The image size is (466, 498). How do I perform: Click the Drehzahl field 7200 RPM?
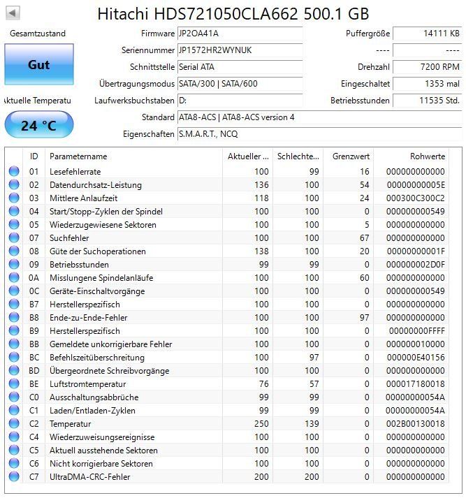pos(428,67)
